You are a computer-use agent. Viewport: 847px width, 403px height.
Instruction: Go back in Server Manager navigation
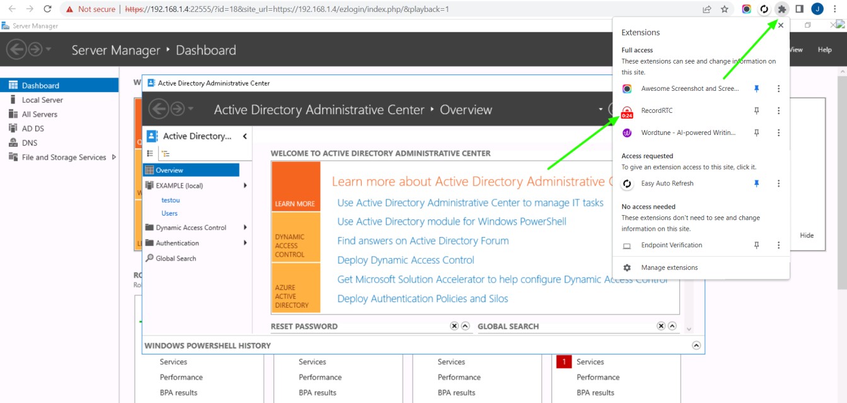click(x=16, y=50)
